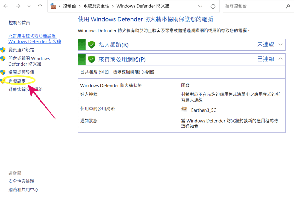Click the Earthen3_5G network bench icon
294x197 pixels.
click(184, 109)
